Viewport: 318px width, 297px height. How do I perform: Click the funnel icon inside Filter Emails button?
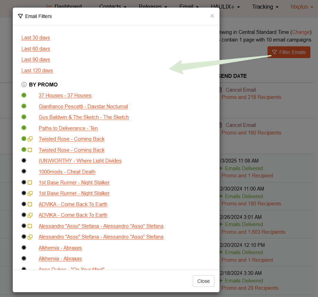274,52
